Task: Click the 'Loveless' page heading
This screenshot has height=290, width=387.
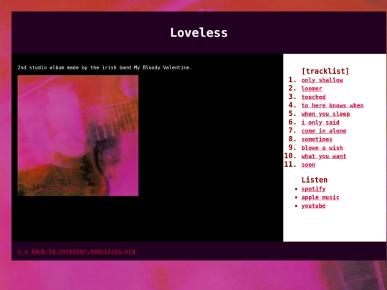Action: pyautogui.click(x=199, y=32)
